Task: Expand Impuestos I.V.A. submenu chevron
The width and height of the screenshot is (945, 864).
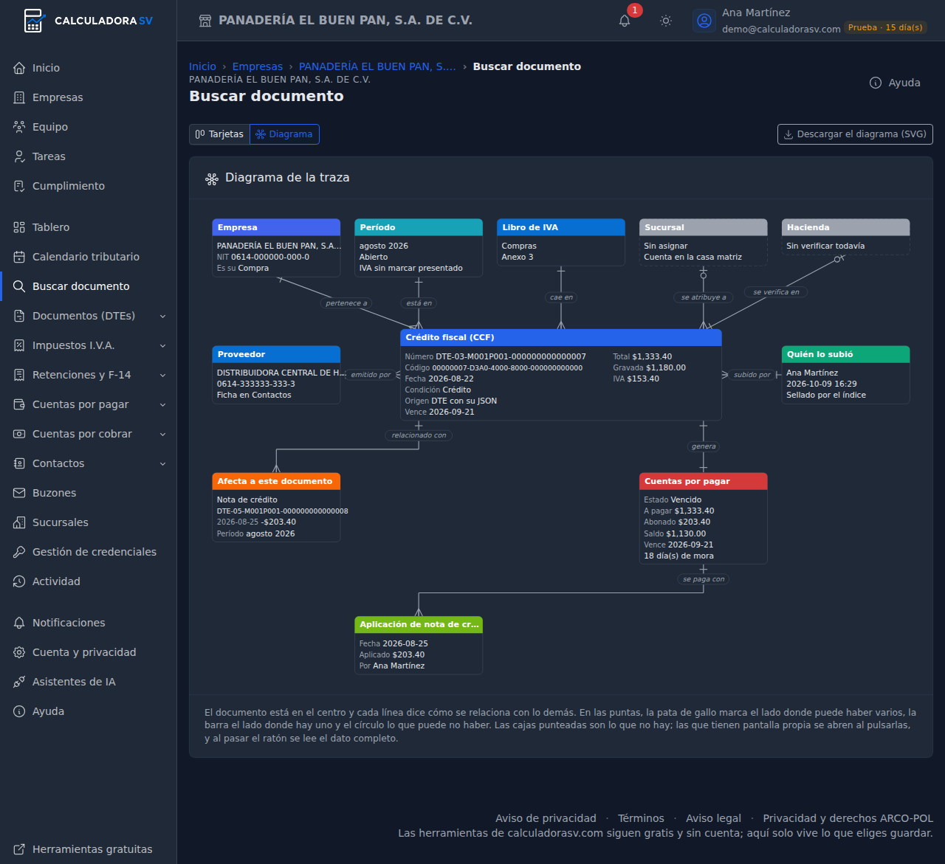Action: point(163,345)
